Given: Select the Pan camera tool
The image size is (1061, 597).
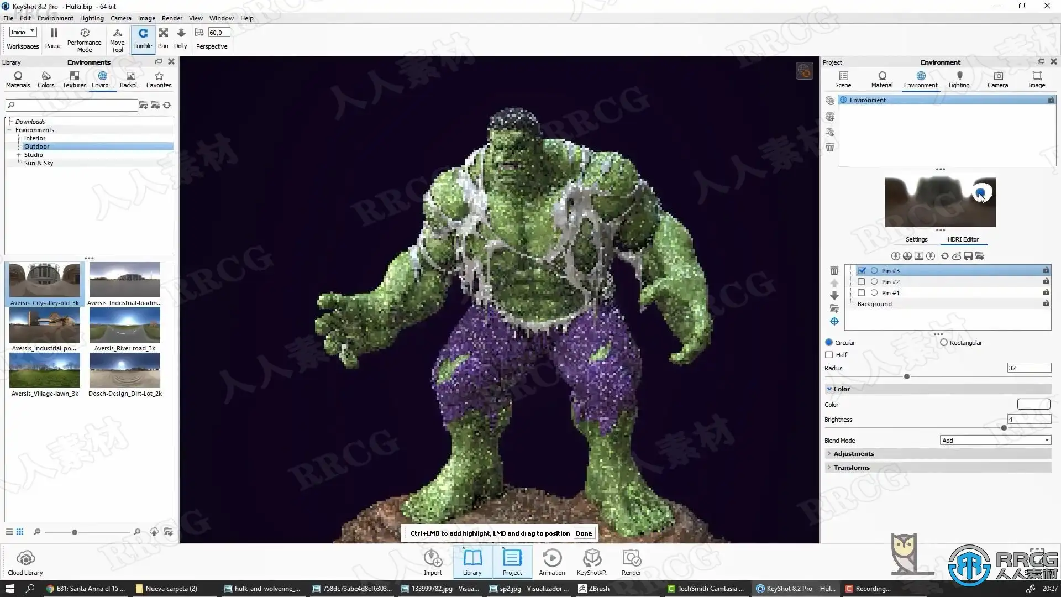Looking at the screenshot, I should coord(164,38).
